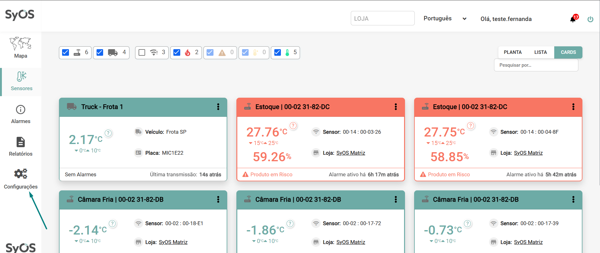
Task: Open options menu on 6h 17m alarm Estoque card
Action: 396,107
